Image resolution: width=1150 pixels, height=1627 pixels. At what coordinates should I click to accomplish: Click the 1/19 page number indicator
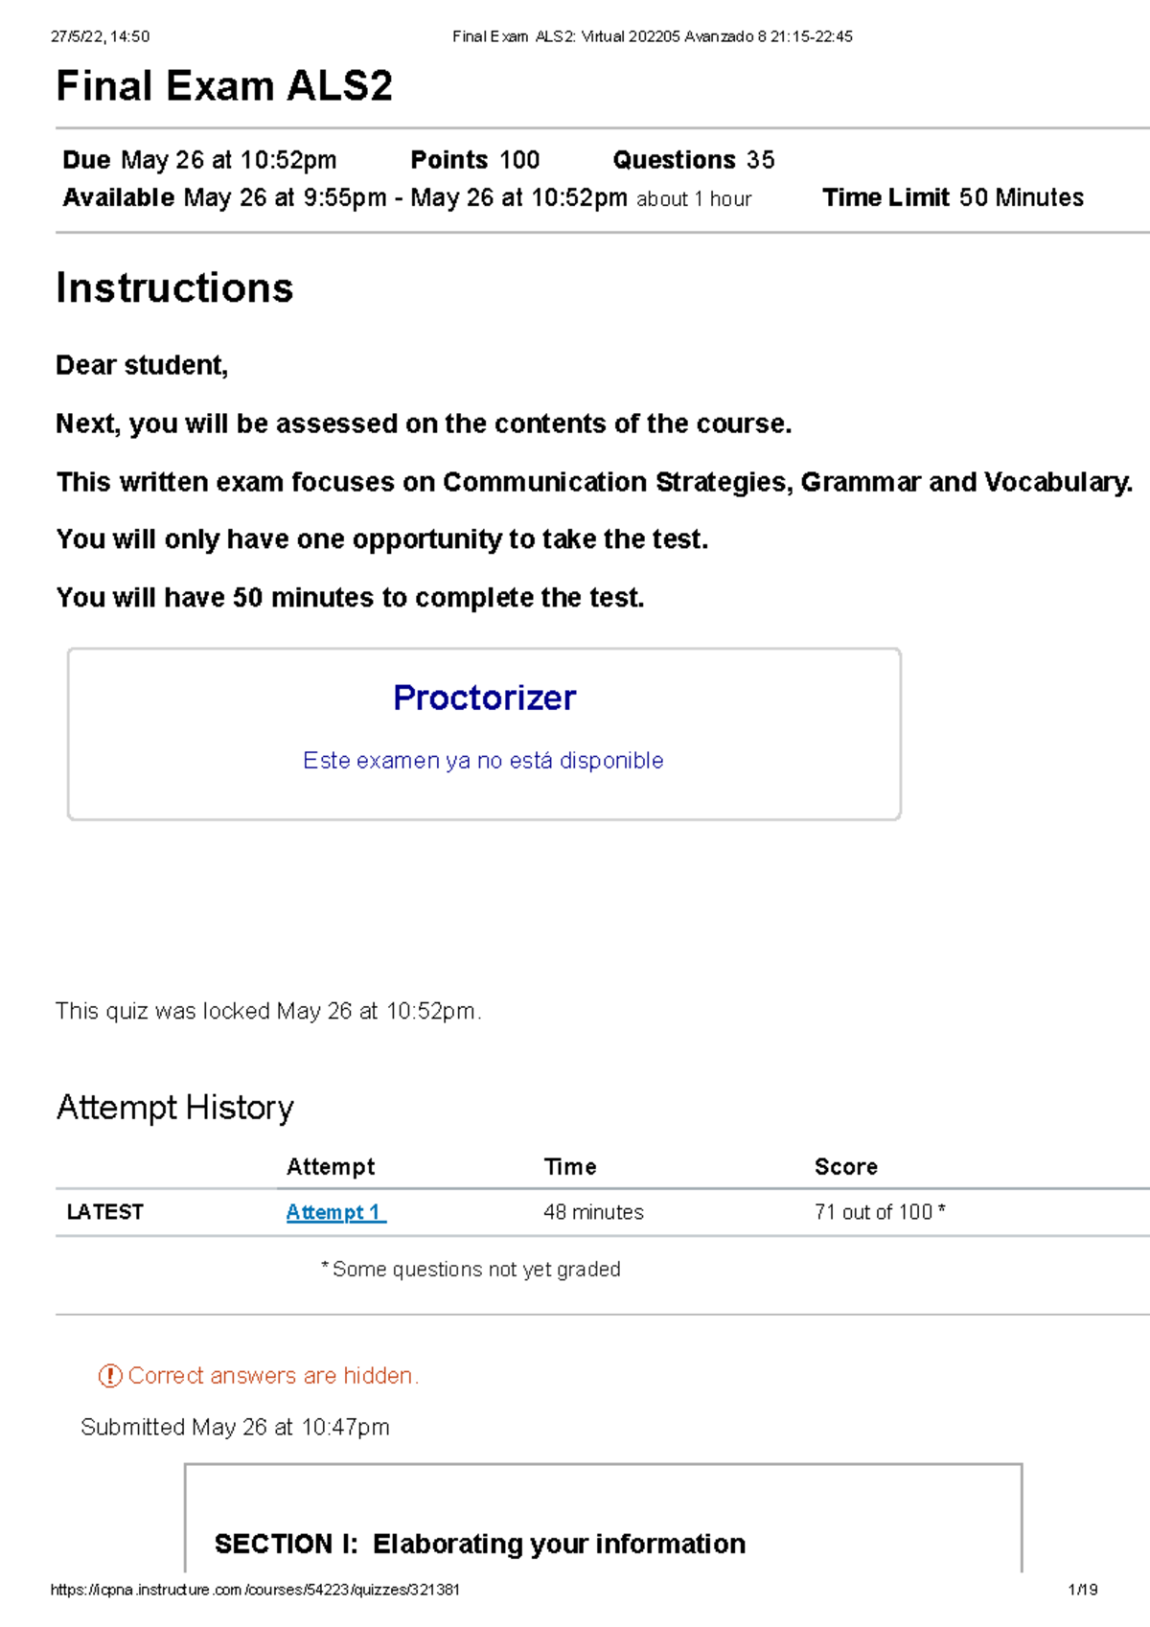pyautogui.click(x=1082, y=1590)
